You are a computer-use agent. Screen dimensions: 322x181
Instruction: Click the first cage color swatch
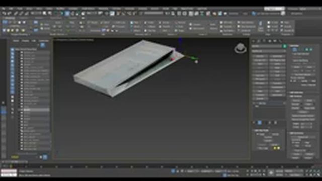[x=275, y=148]
